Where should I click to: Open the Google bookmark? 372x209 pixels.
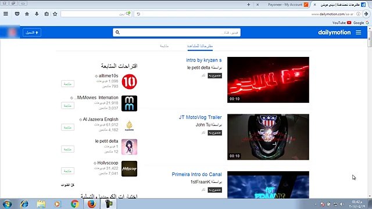(x=361, y=23)
